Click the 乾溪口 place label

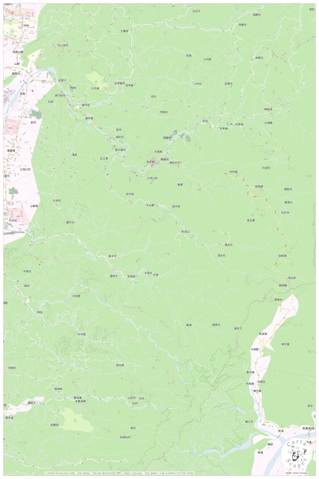tap(185, 232)
